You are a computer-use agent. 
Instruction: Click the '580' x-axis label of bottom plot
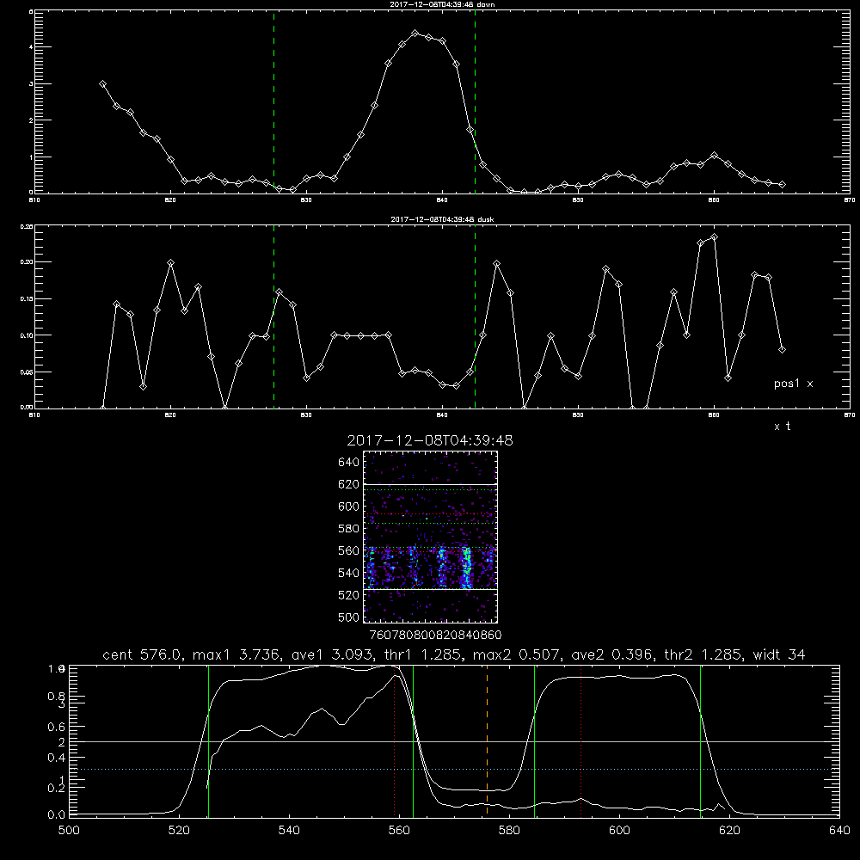click(x=509, y=831)
